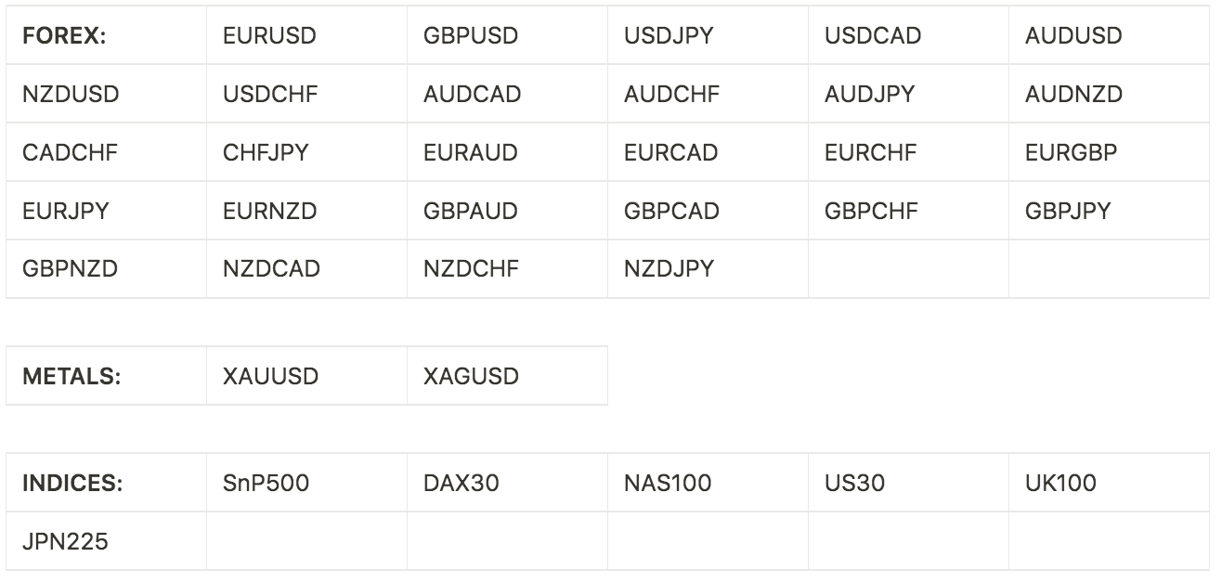Choose the NAS100 index

(x=708, y=483)
